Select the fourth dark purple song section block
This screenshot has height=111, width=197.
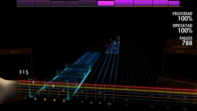pos(72,3)
